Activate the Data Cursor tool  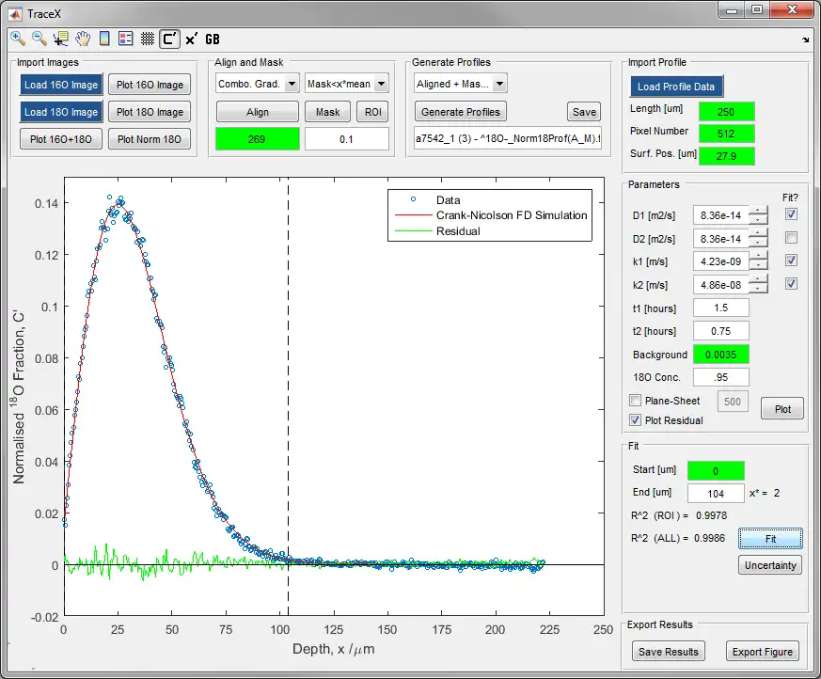click(x=61, y=39)
